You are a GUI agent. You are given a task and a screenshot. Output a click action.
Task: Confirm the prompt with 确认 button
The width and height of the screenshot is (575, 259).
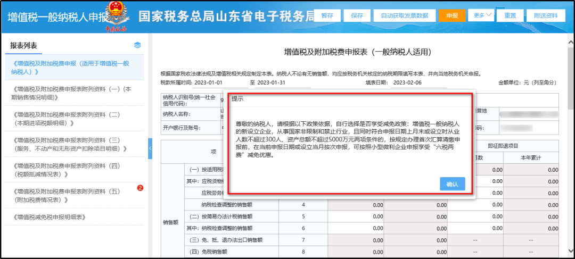click(x=452, y=184)
